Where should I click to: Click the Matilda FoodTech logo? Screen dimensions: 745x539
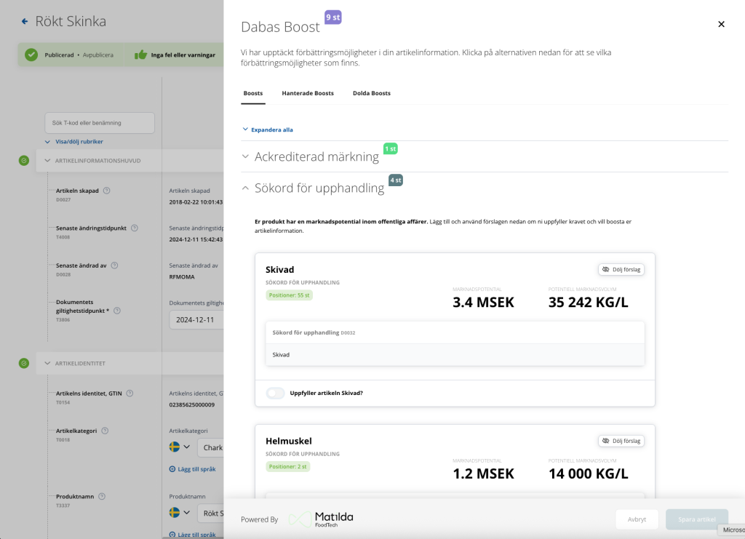coord(321,519)
